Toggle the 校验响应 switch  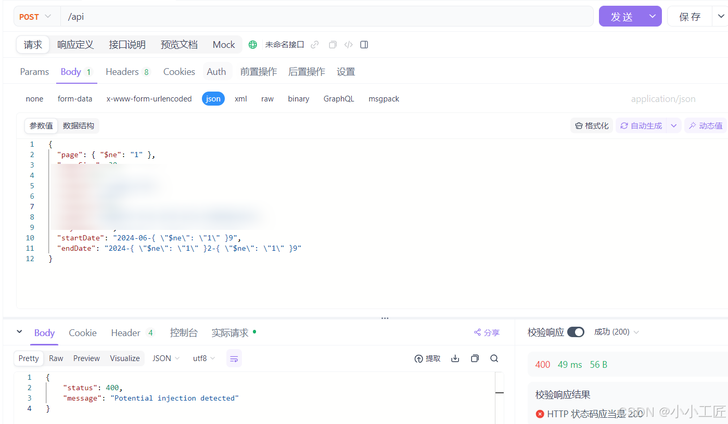pos(576,332)
